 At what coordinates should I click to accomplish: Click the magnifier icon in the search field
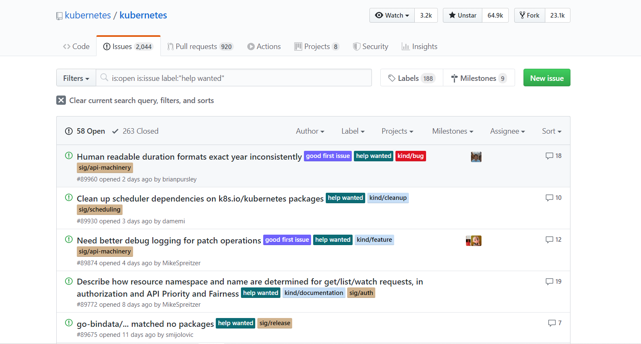coord(104,78)
